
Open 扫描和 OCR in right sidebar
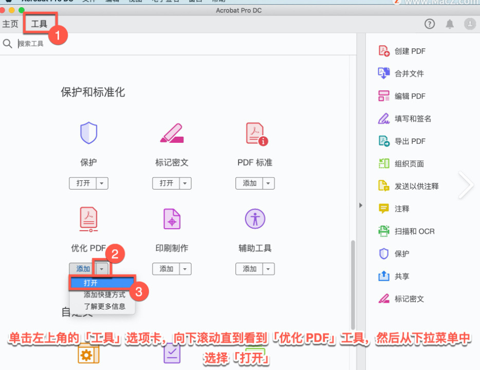(x=407, y=231)
